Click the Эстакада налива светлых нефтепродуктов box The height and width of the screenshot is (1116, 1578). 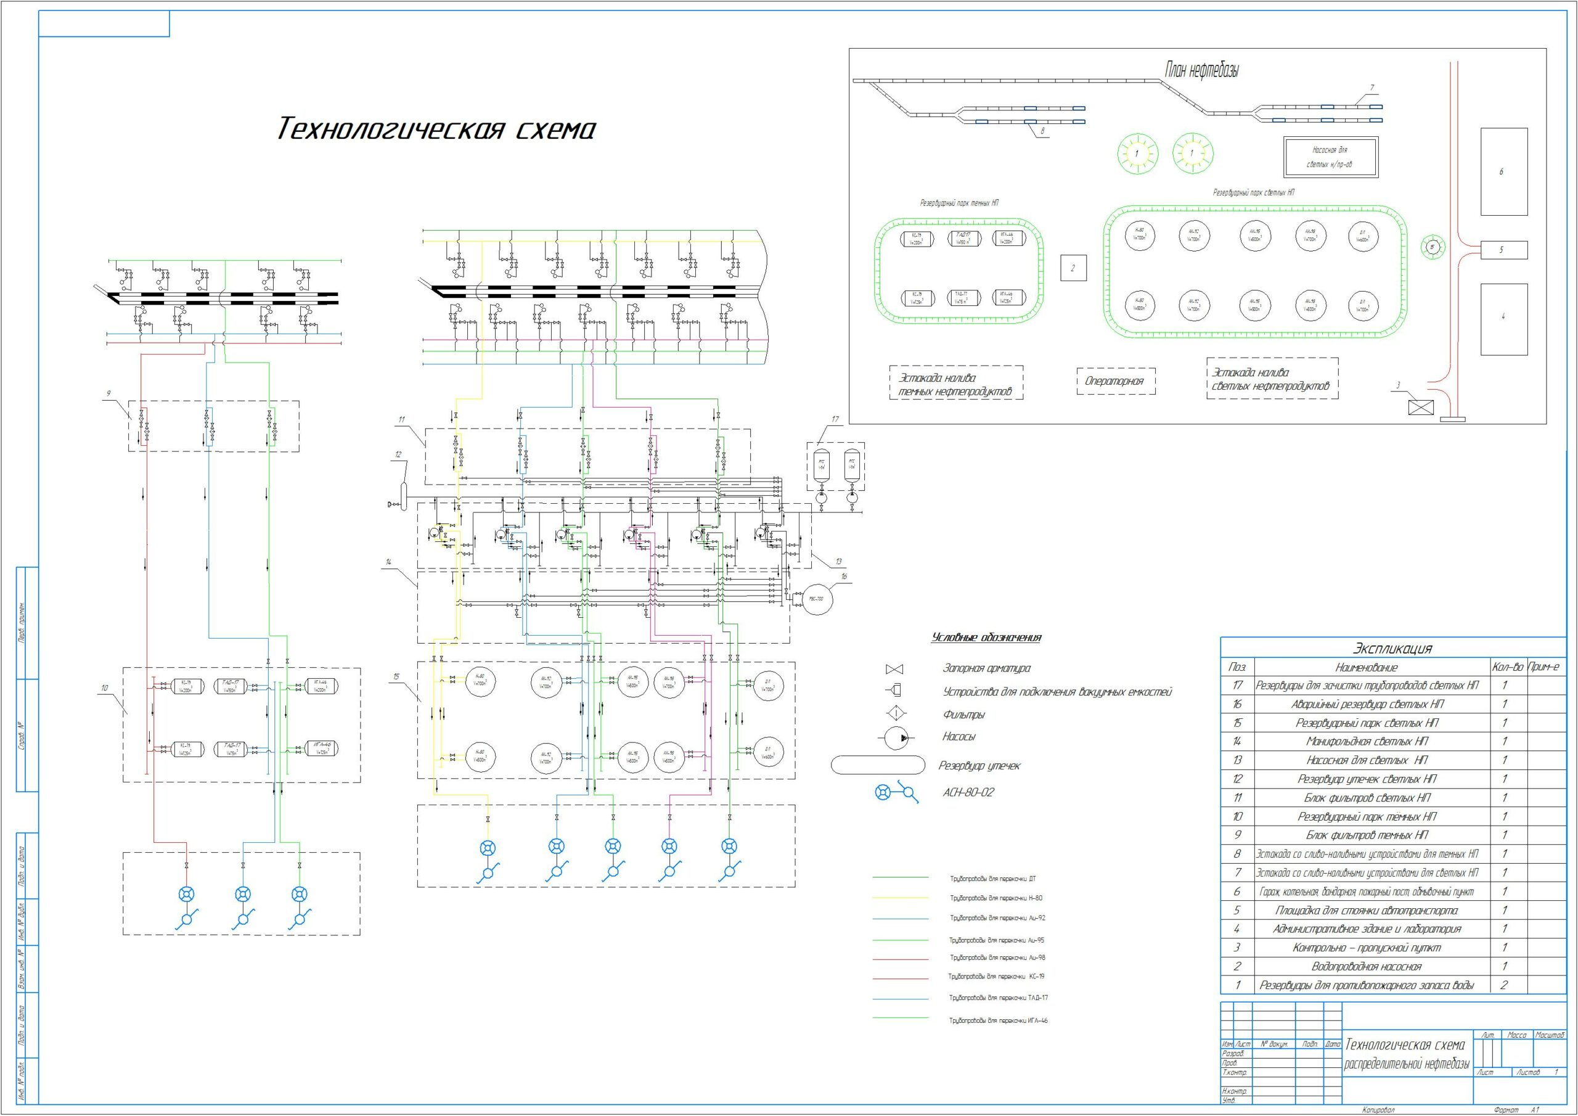coord(1273,378)
